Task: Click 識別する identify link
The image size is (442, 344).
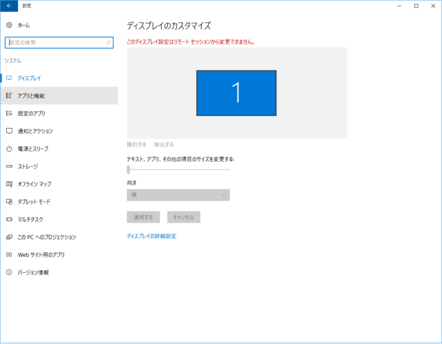Action: [137, 144]
